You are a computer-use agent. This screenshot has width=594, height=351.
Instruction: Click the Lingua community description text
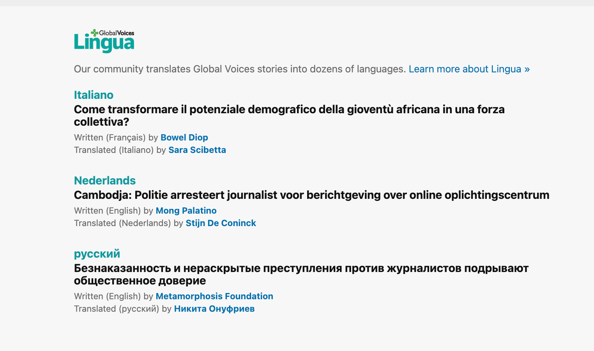tap(240, 69)
